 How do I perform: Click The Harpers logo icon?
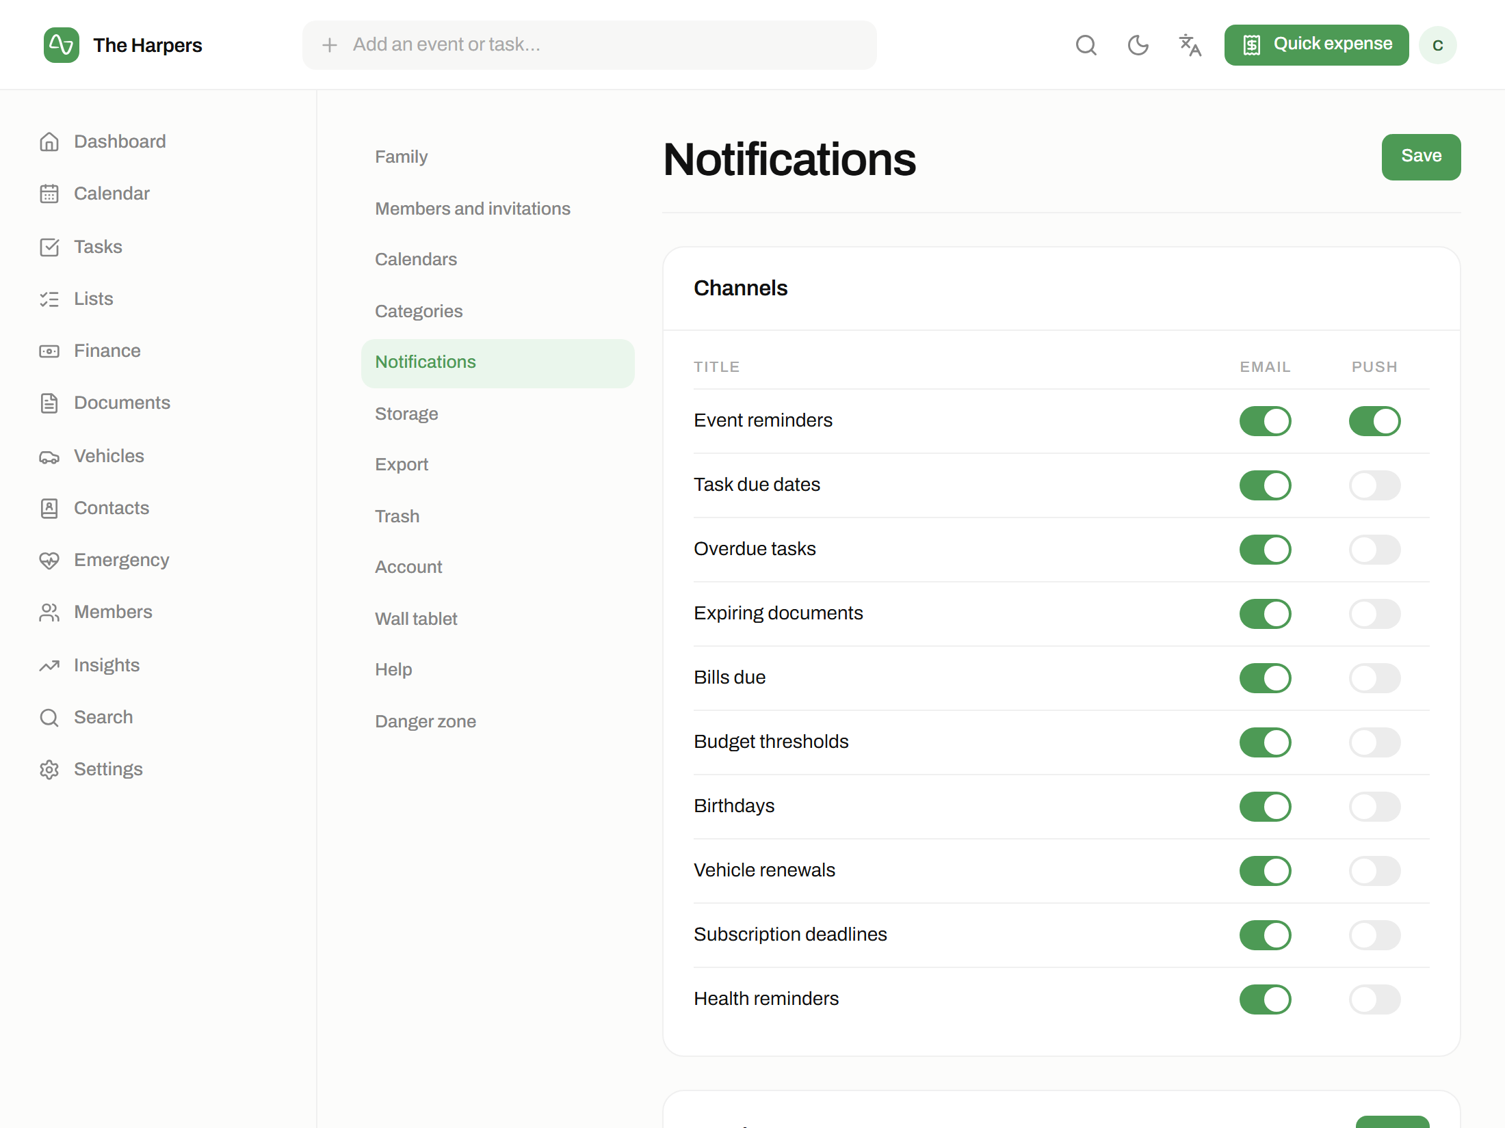tap(62, 45)
